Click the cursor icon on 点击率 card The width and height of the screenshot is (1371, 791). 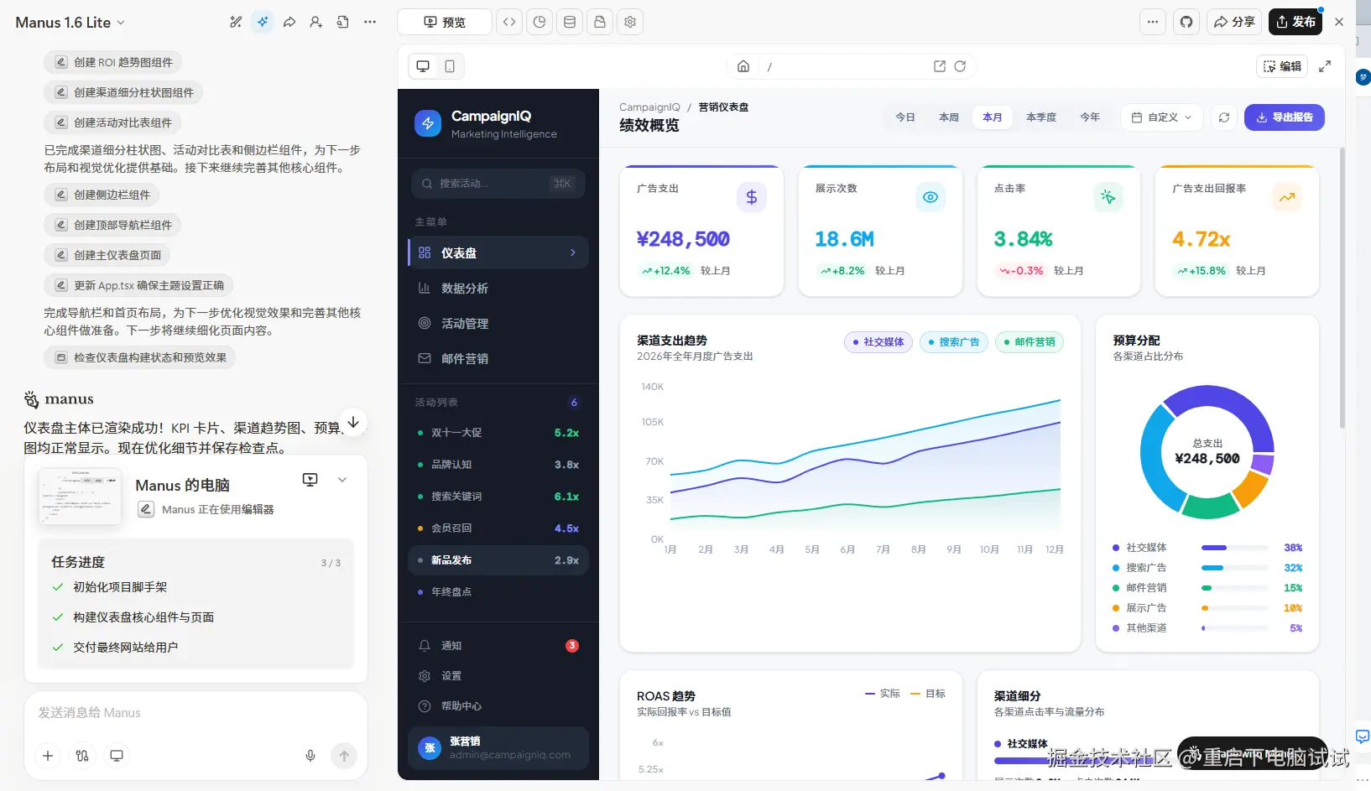[x=1108, y=197]
